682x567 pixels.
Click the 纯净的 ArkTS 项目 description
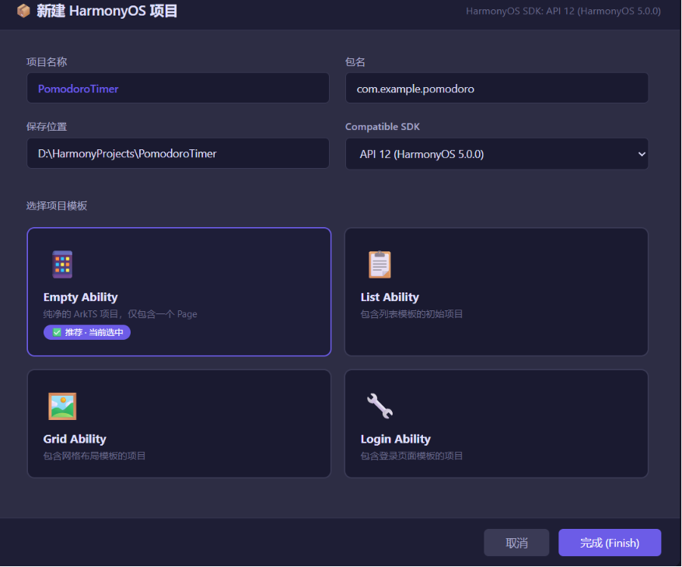(x=120, y=314)
